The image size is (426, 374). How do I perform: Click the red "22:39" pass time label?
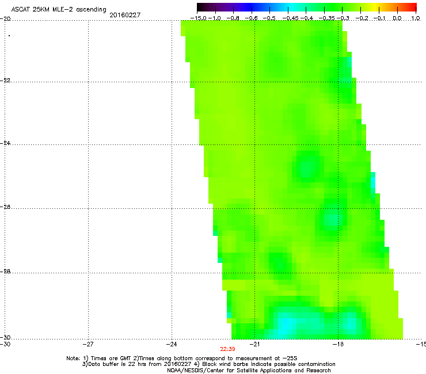tap(227, 349)
